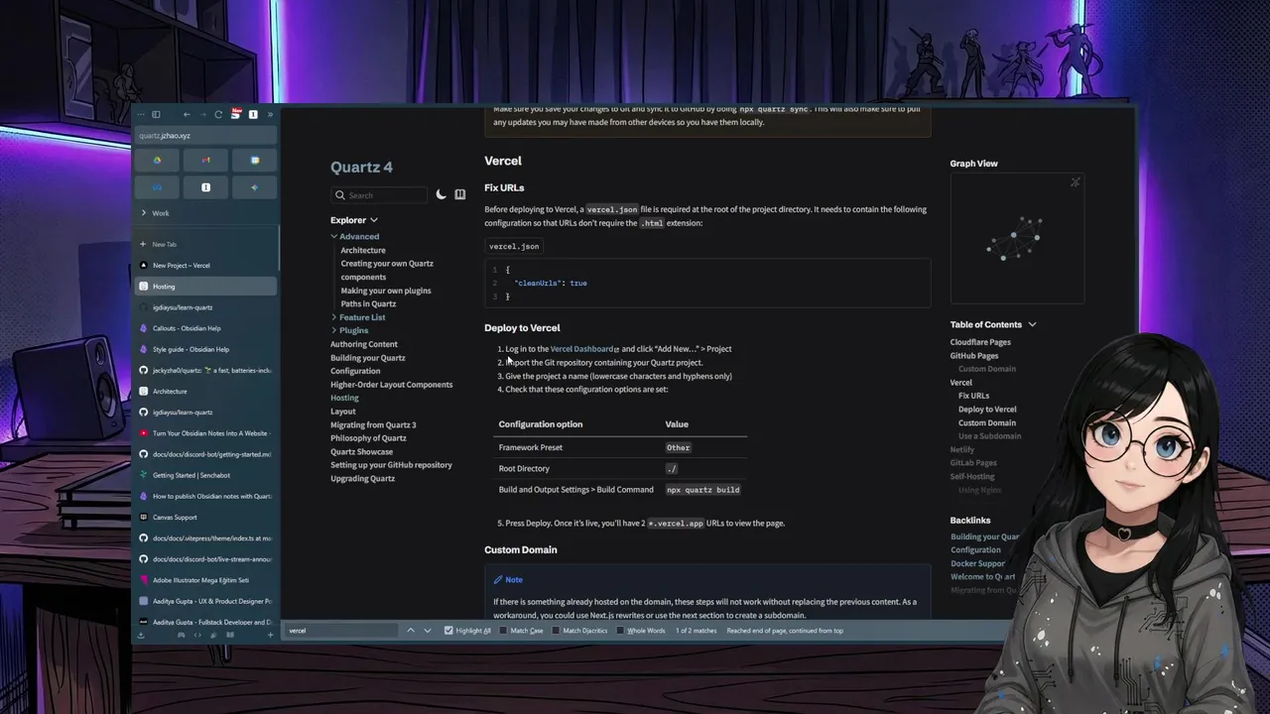Open the browser three-dots menu

tap(141, 114)
